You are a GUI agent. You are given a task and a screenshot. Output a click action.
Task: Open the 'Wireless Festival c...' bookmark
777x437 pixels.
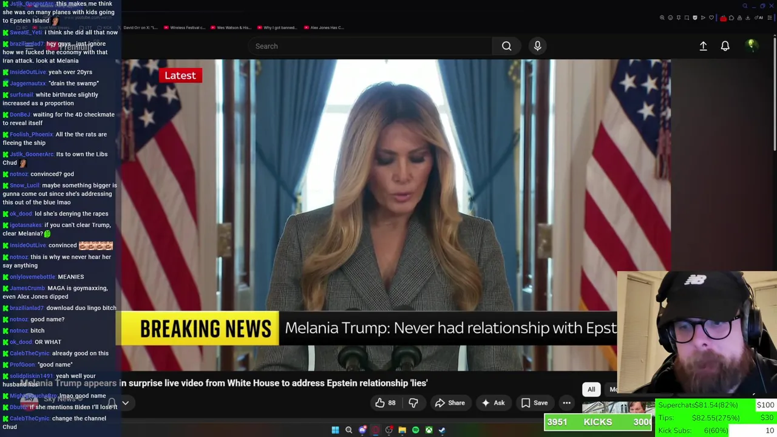point(185,27)
